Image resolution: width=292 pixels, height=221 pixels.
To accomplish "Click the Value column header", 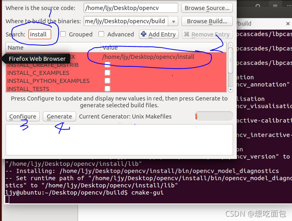I will pos(163,48).
